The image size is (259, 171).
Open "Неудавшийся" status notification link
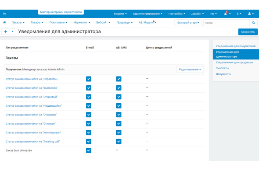coord(34,106)
